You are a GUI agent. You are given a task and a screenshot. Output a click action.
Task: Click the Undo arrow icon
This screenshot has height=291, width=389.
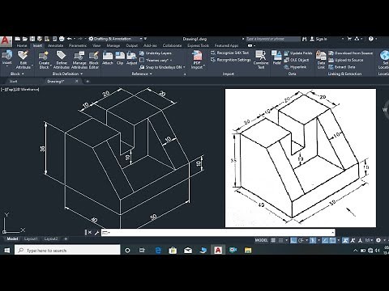click(x=70, y=39)
